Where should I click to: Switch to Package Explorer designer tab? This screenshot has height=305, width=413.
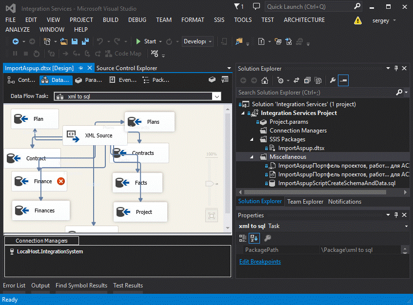click(156, 80)
